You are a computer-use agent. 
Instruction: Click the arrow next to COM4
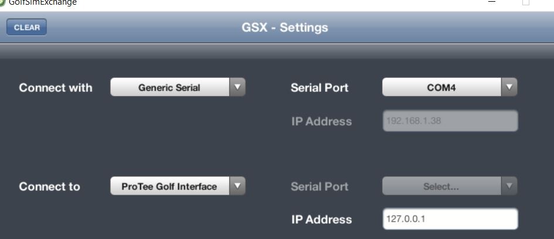click(x=509, y=87)
